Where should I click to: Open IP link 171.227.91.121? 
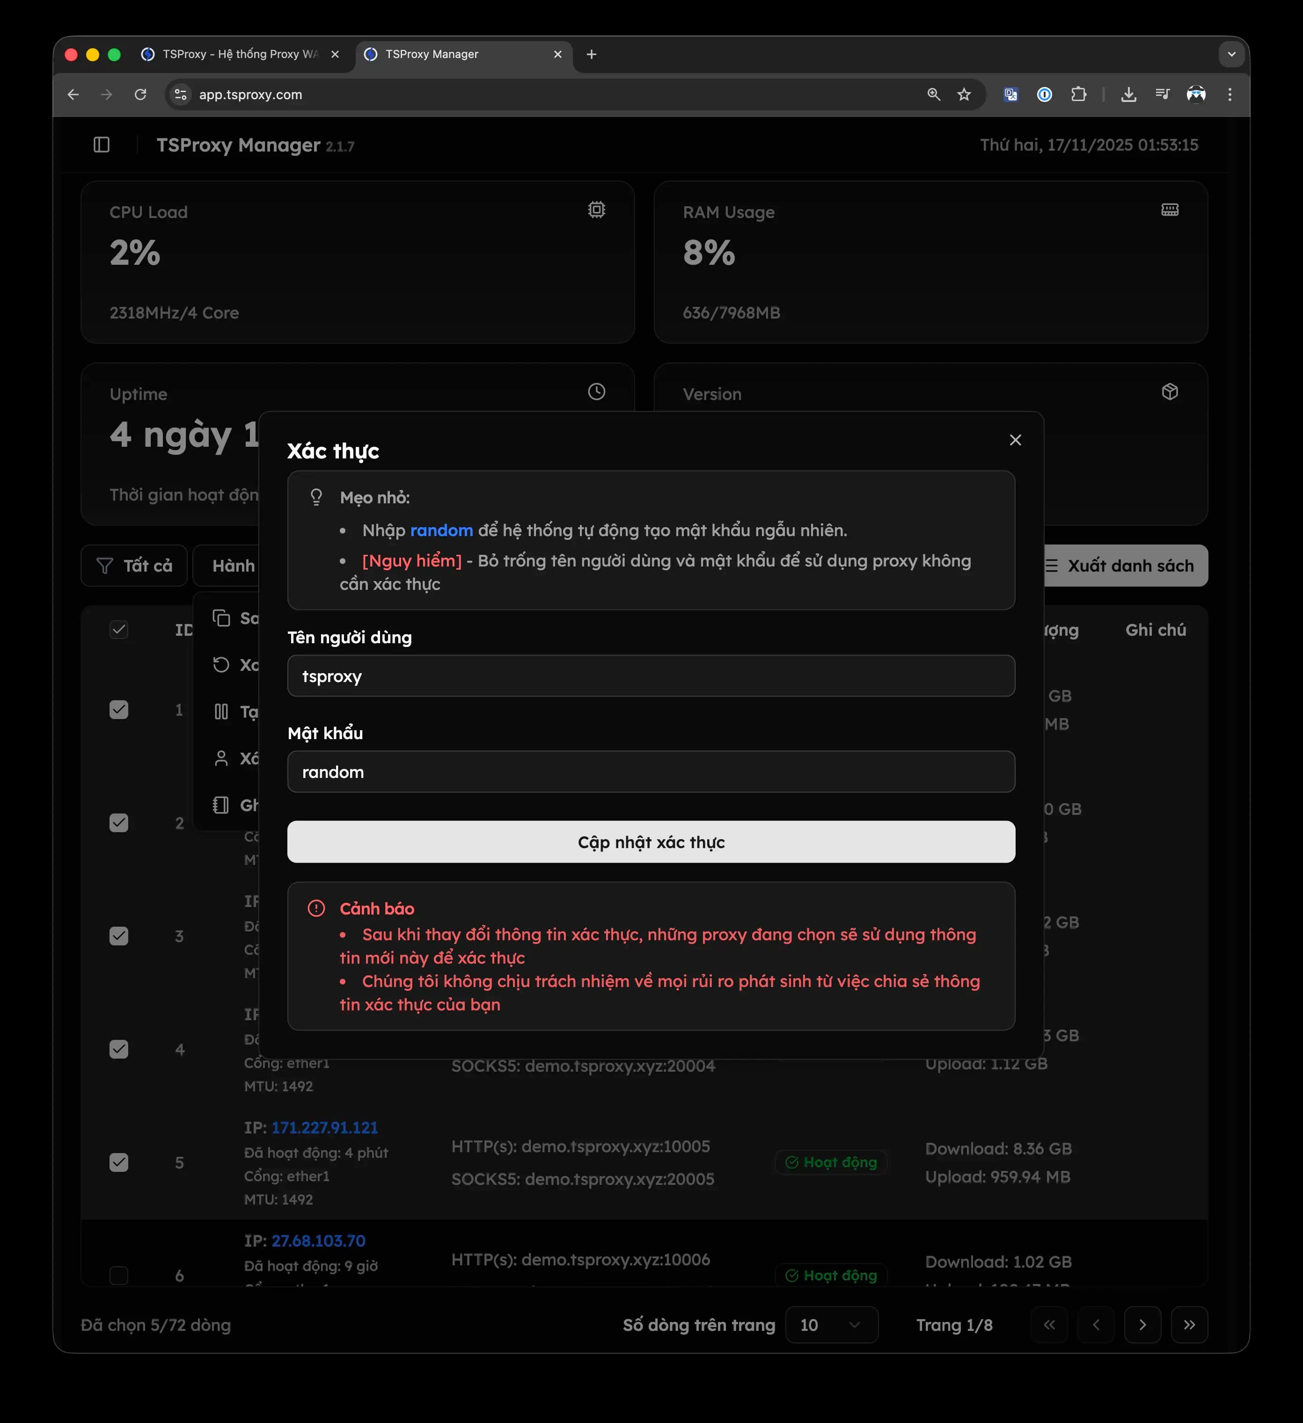[325, 1127]
